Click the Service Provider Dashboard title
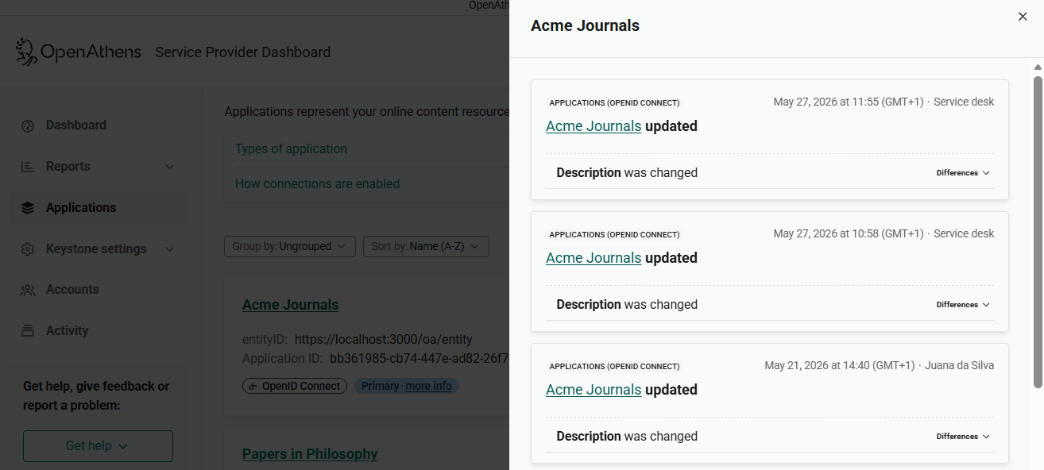Viewport: 1044px width, 470px height. coord(243,52)
